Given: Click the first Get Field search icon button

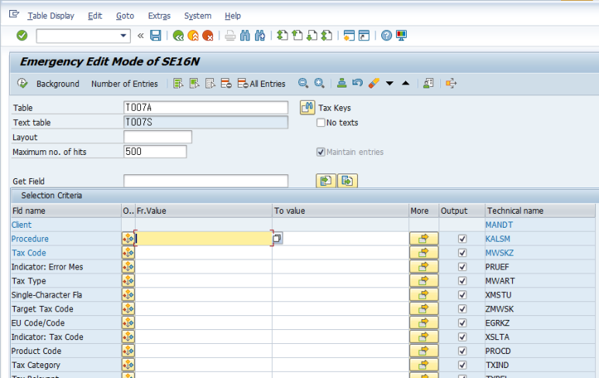Looking at the screenshot, I should (x=326, y=180).
